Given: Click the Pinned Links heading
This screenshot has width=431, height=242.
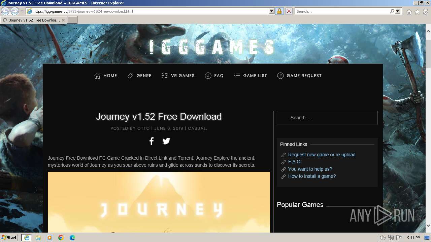Looking at the screenshot, I should (294, 144).
